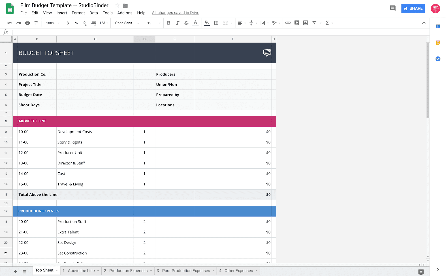Click the Undo icon in toolbar

point(10,23)
